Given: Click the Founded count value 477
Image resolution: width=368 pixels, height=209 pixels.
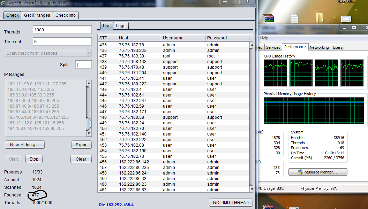Looking at the screenshot, I should (x=36, y=195).
